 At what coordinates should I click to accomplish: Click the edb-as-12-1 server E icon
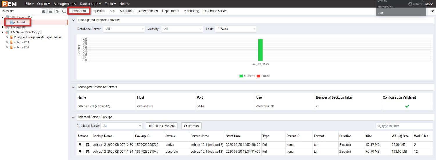(x=11, y=42)
